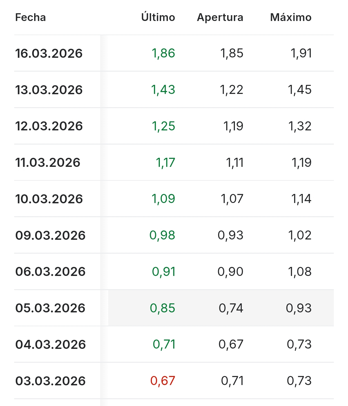Viewport: 348px width, 406px height.
Task: Click the 03.03.2026 date cell
Action: point(51,381)
